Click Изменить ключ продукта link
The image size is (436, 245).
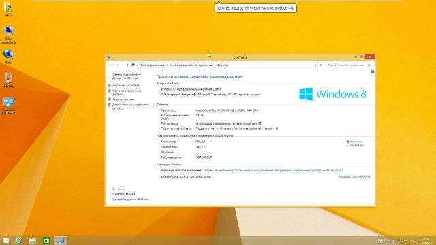coord(354,177)
